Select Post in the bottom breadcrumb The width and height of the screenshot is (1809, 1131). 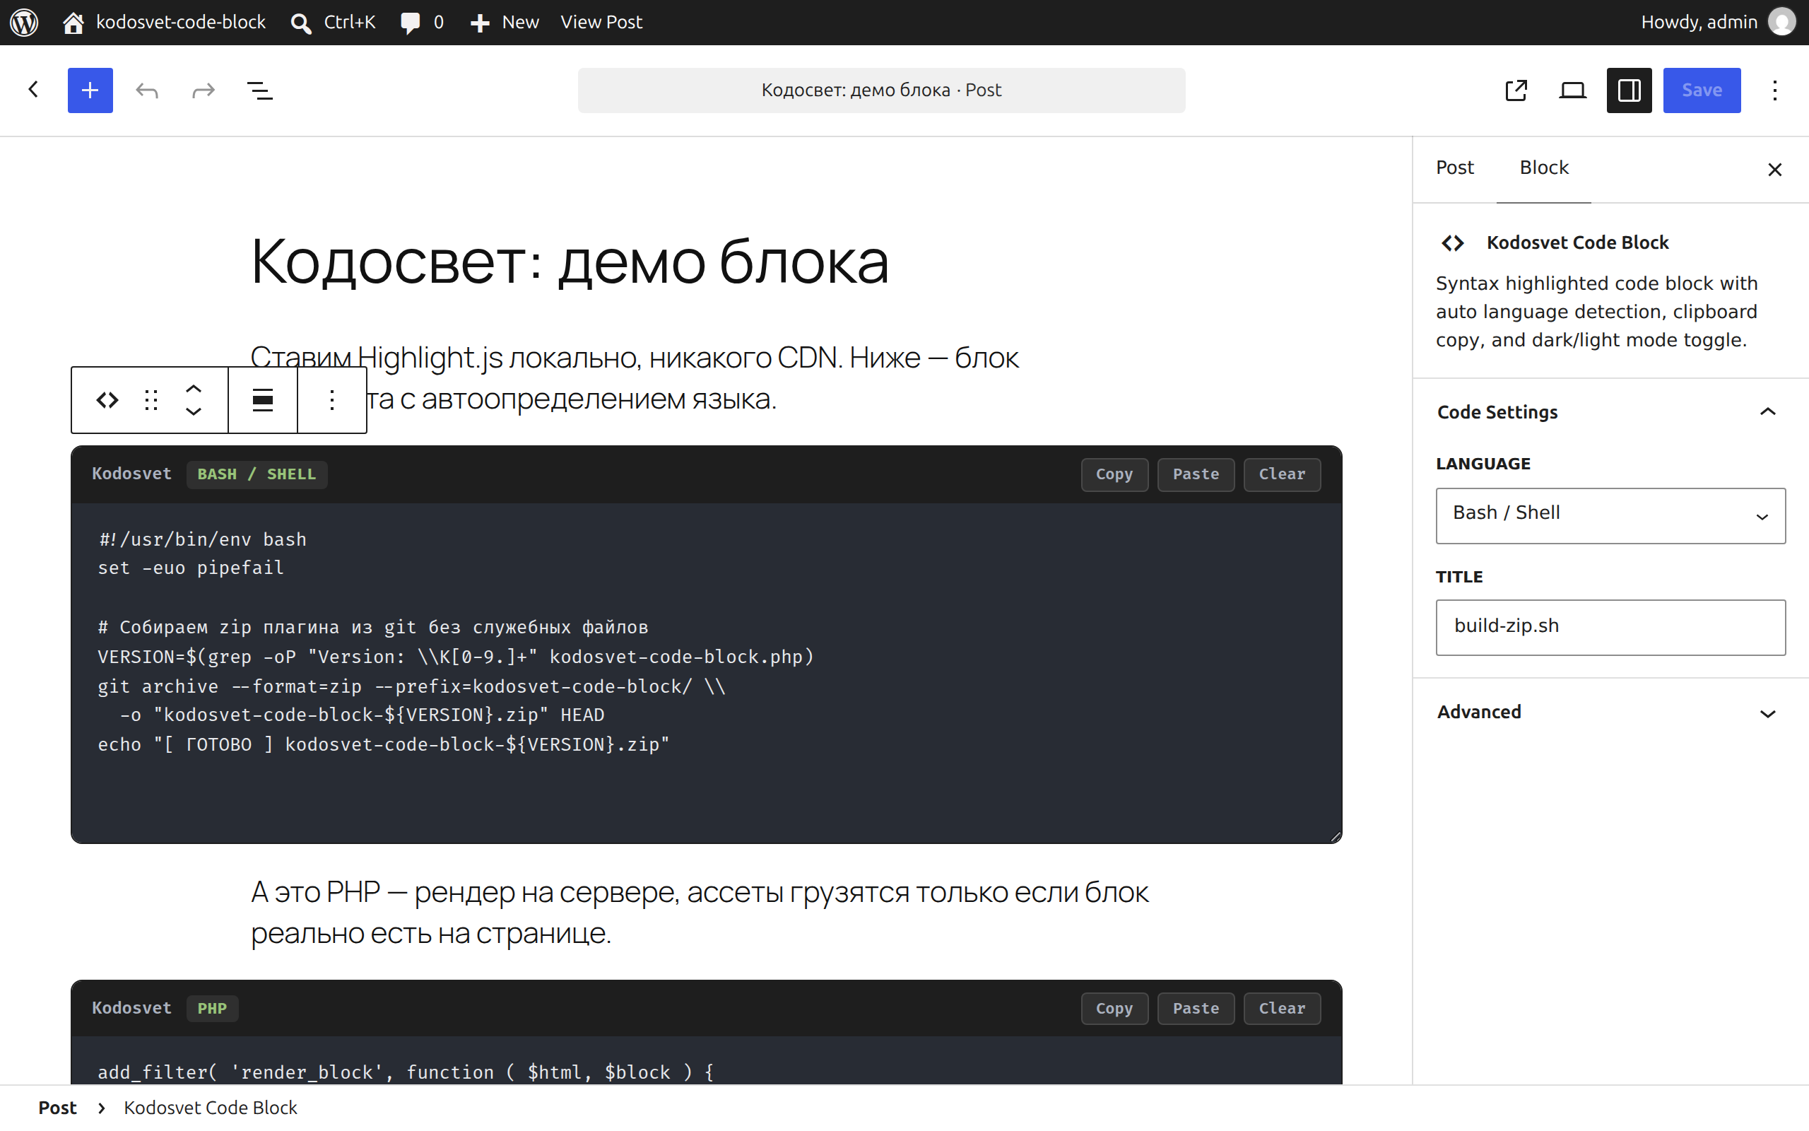tap(57, 1108)
